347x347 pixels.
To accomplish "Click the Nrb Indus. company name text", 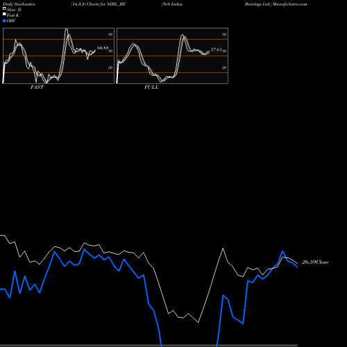I will click(173, 4).
